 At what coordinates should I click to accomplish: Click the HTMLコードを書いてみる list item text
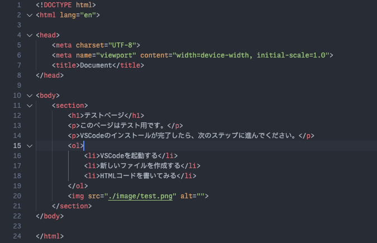[136, 175]
